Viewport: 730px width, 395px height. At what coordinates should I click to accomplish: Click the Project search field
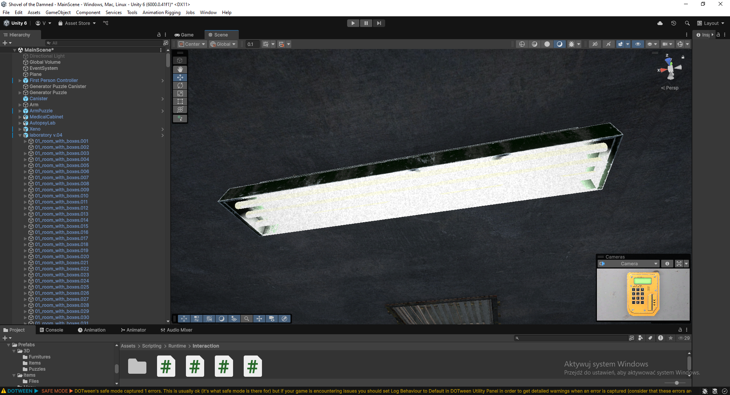pyautogui.click(x=571, y=338)
